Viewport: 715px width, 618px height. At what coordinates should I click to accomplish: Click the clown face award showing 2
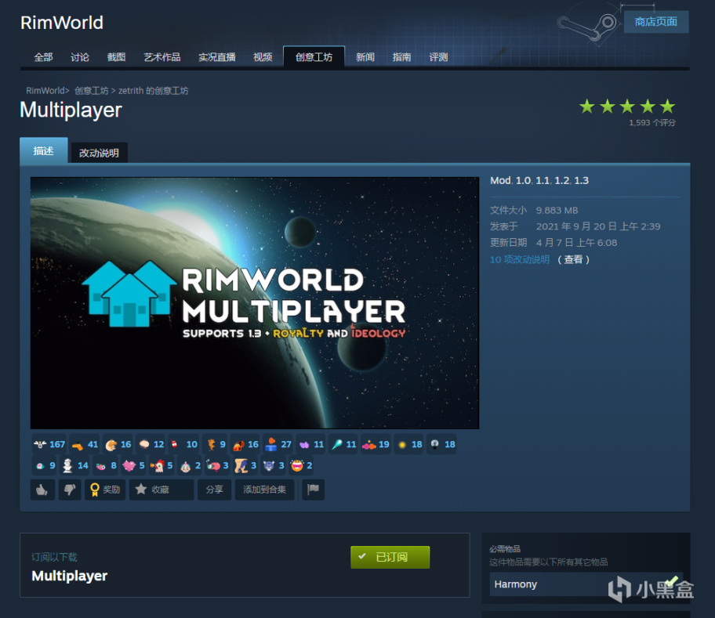[190, 465]
